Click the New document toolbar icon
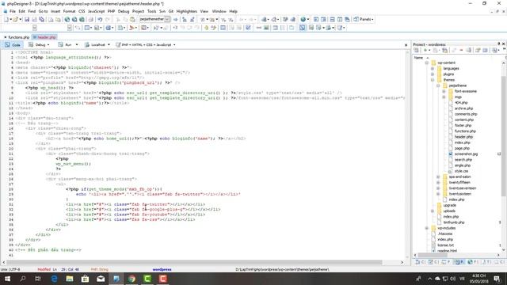Viewport: 507px width, 285px height. coord(6,19)
